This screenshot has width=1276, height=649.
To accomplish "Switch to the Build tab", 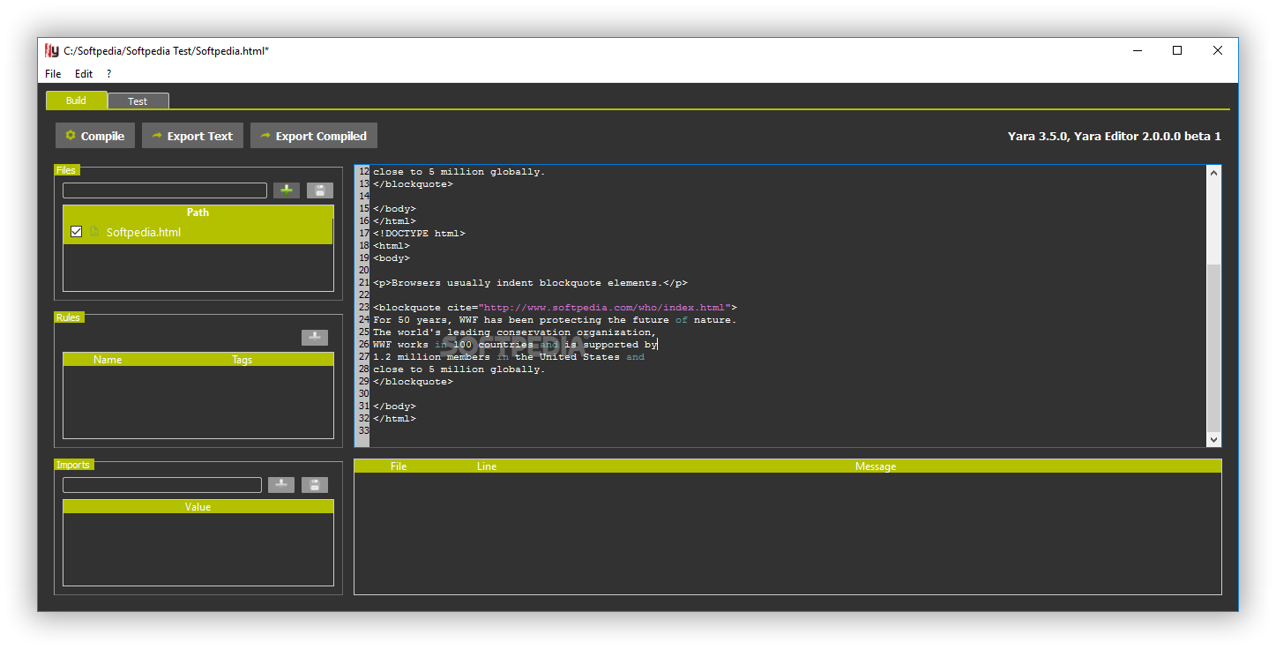I will click(77, 101).
